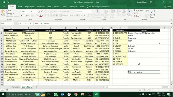173x97 pixels.
Task: Click the Insert Function fx icon
Action: (x=31, y=23)
